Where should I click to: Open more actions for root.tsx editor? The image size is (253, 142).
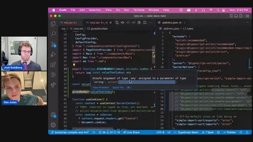coord(150,22)
